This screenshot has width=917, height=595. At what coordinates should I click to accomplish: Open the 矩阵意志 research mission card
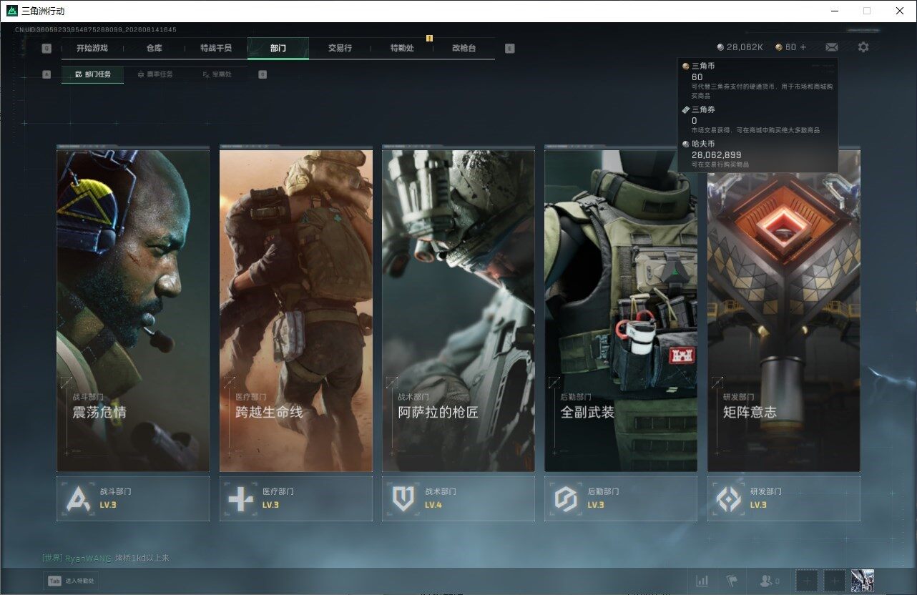pyautogui.click(x=784, y=310)
